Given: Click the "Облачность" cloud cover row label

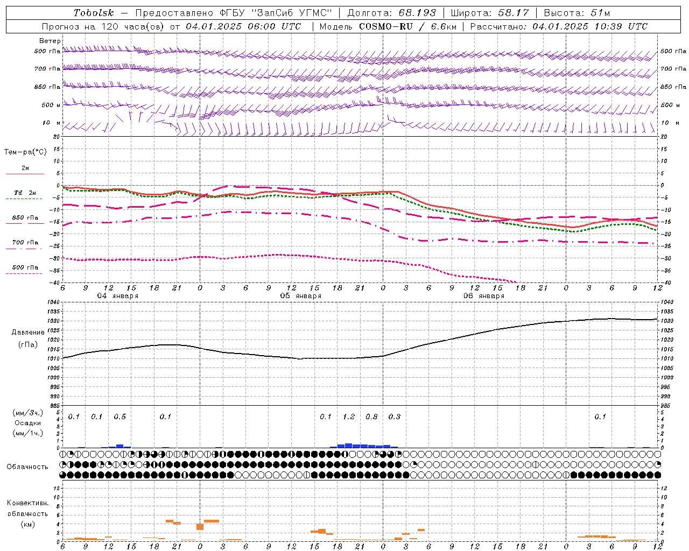Looking at the screenshot, I should [27, 467].
